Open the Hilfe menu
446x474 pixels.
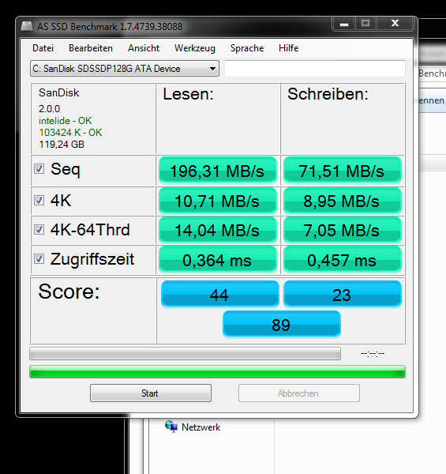288,48
